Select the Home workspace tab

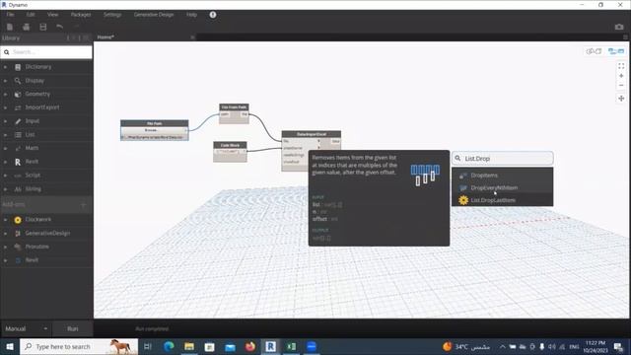(x=105, y=37)
